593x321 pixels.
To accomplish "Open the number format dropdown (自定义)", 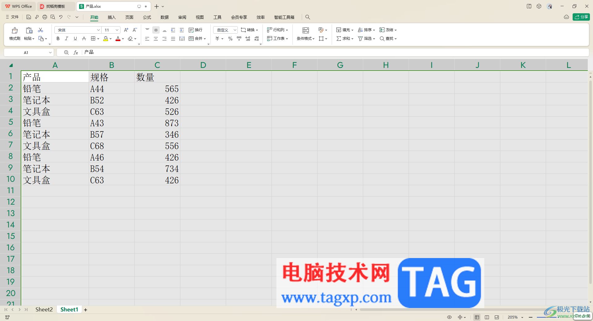I will point(225,30).
